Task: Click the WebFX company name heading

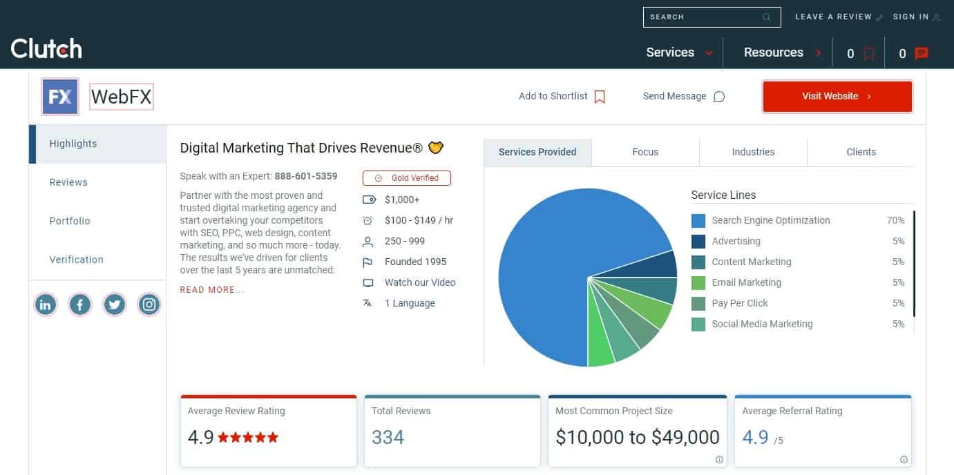Action: (121, 97)
